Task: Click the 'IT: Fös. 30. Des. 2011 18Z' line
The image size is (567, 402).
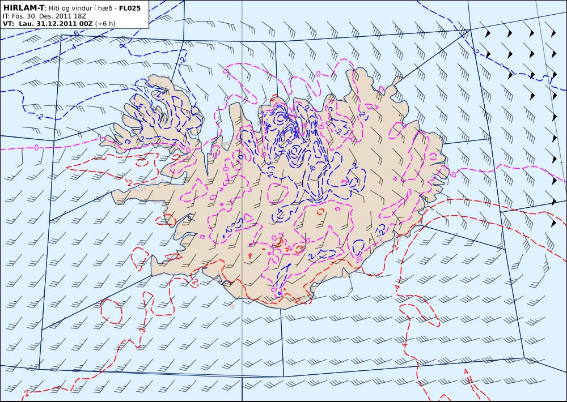Action: click(x=44, y=16)
